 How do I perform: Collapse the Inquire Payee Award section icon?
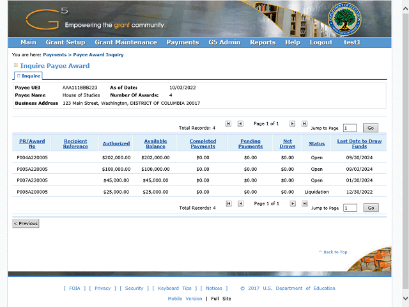pos(16,65)
